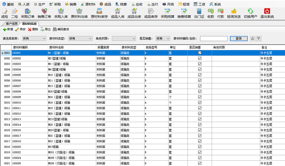Open the 原材料类型 type dropdown
Viewport: 285px width, 166px height.
90,39
